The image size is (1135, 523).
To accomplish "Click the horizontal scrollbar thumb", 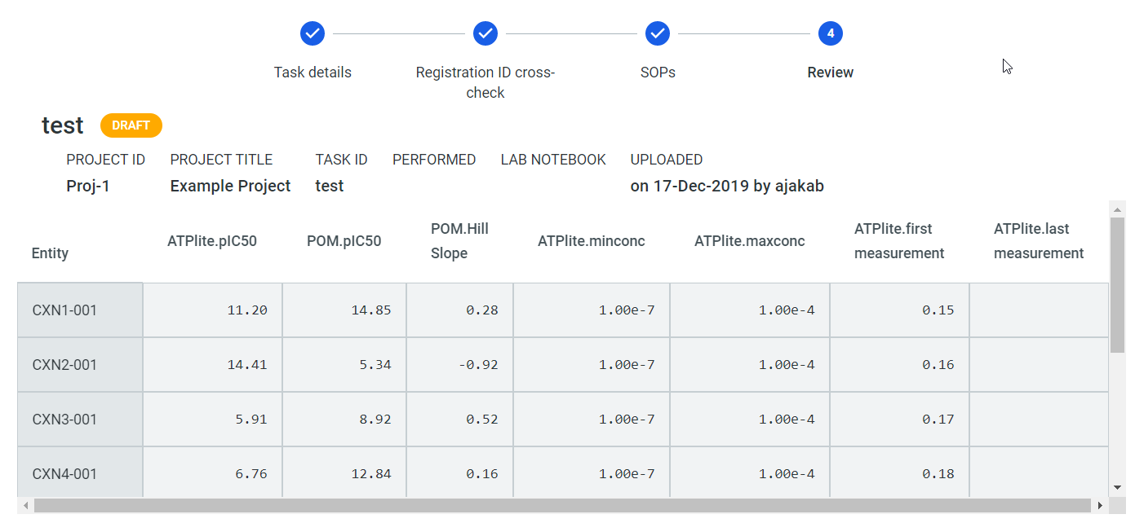I will pos(561,506).
